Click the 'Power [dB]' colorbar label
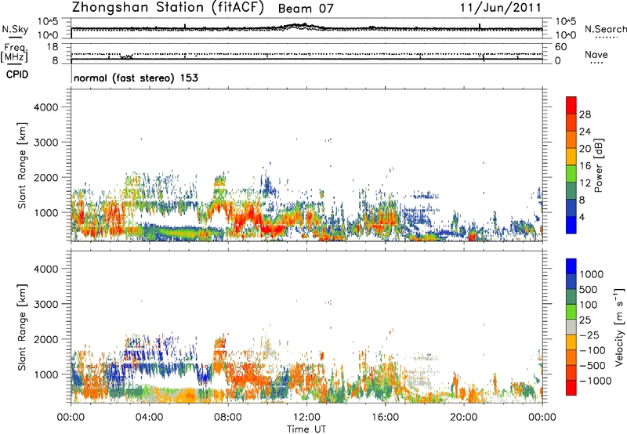 (598, 165)
